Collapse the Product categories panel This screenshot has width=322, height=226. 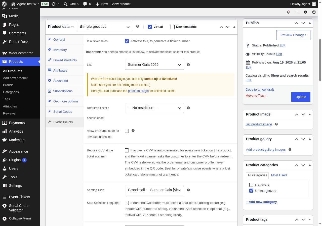coord(310,165)
